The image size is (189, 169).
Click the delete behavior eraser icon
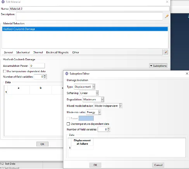166,52
